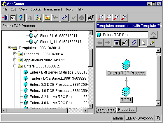163x123 pixels.
Task: Open the Tools menu
Action: coord(69,9)
